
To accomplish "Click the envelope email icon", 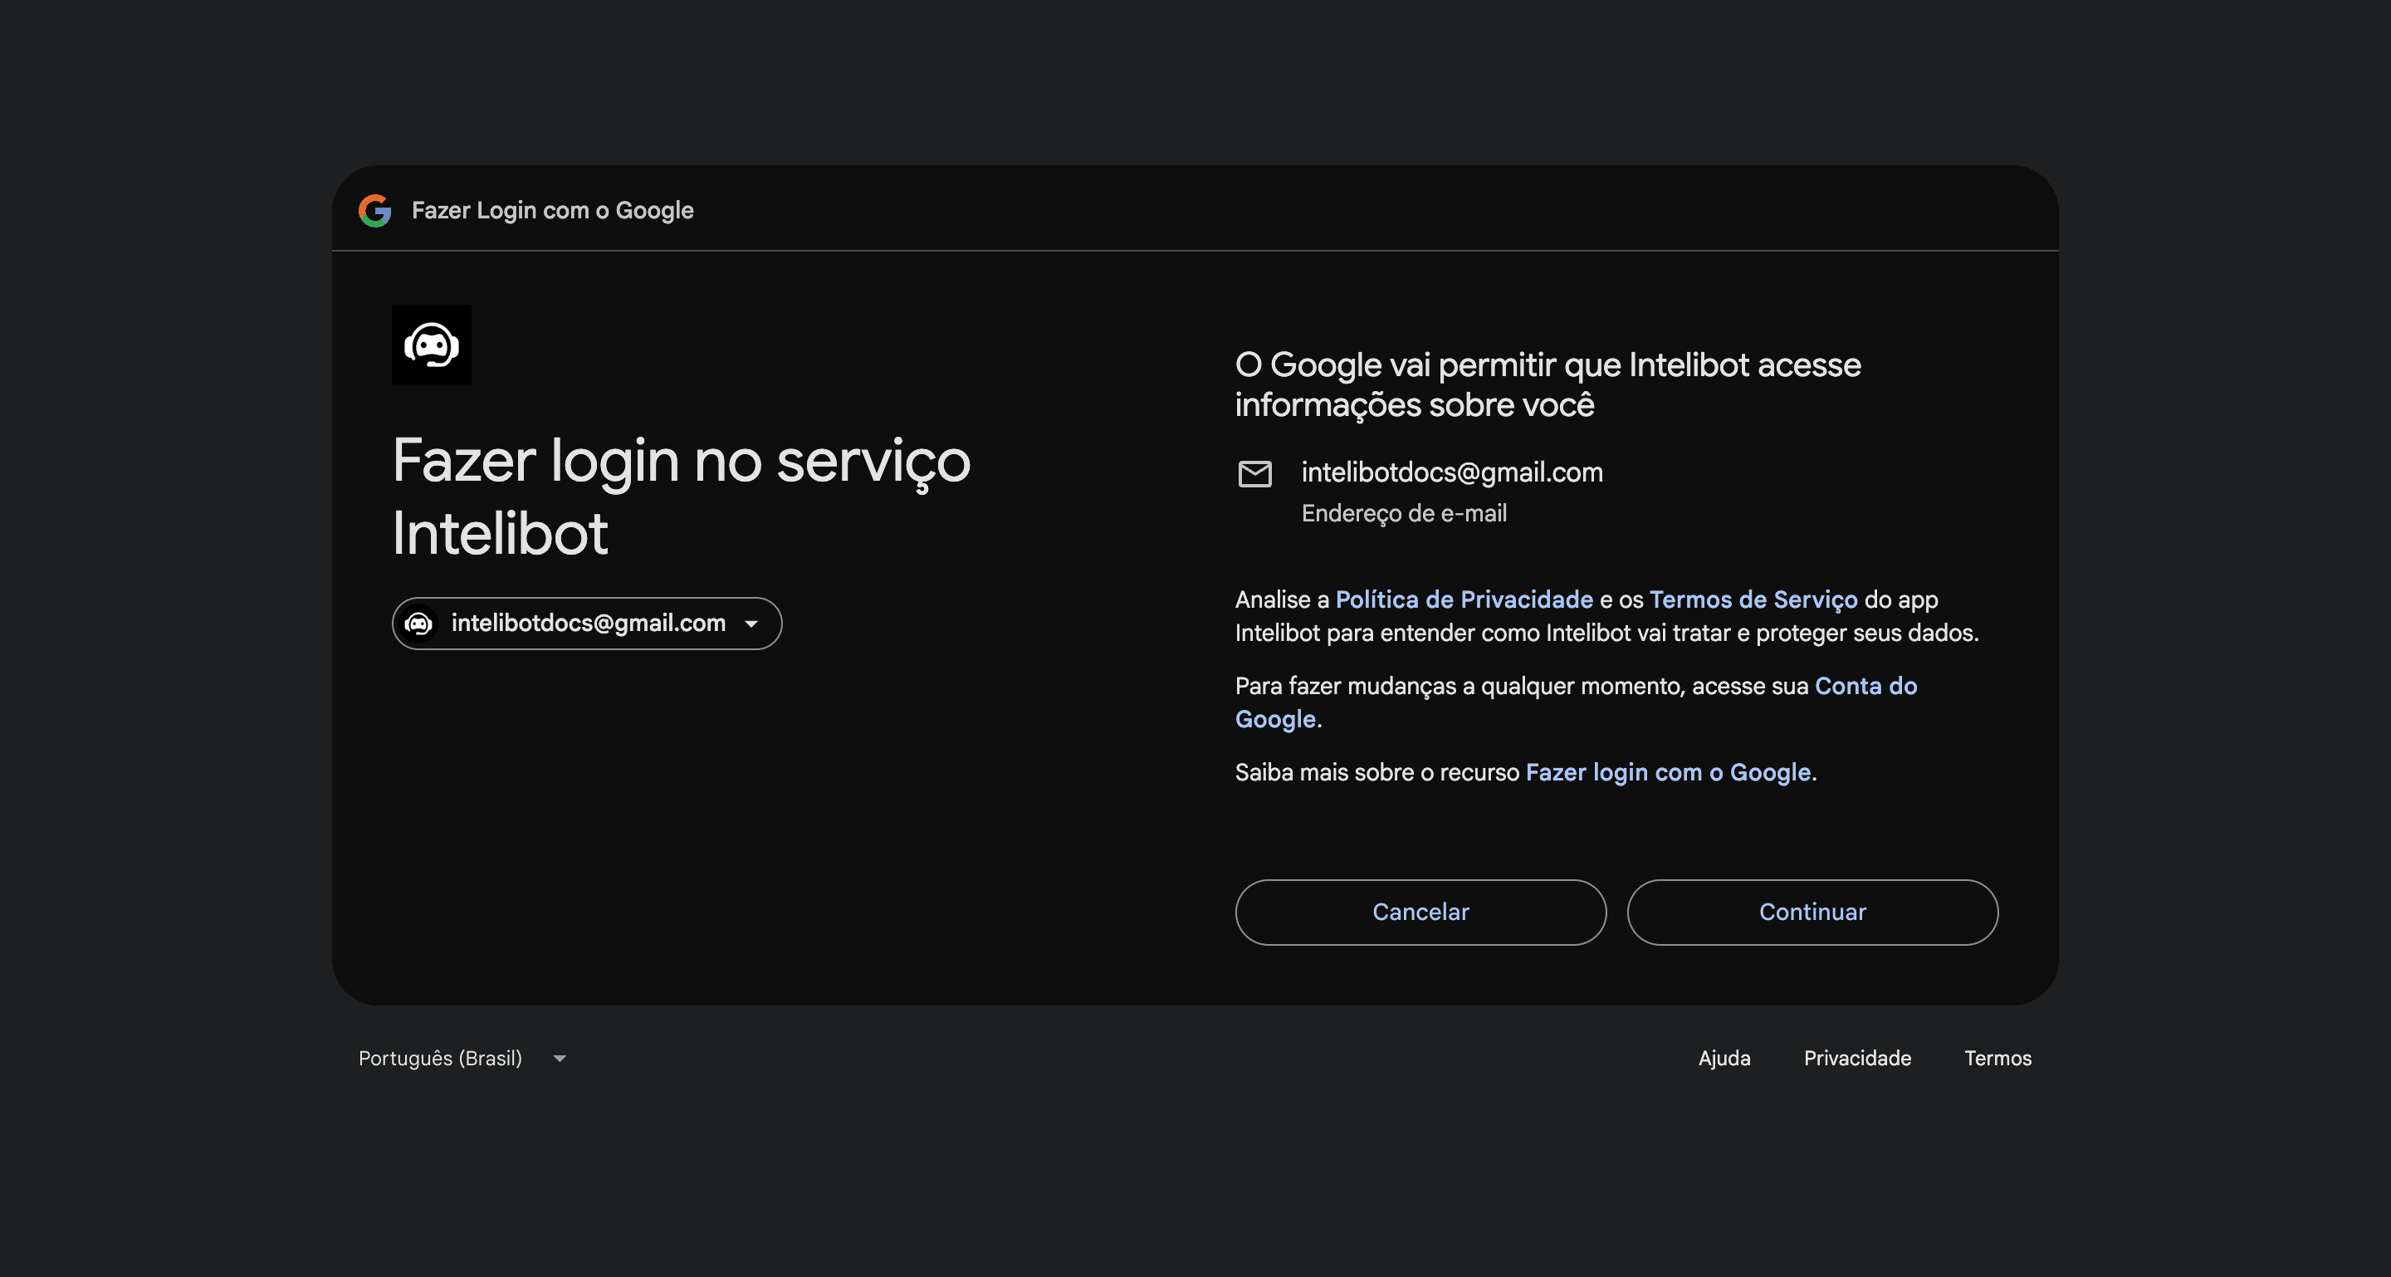I will (1255, 473).
